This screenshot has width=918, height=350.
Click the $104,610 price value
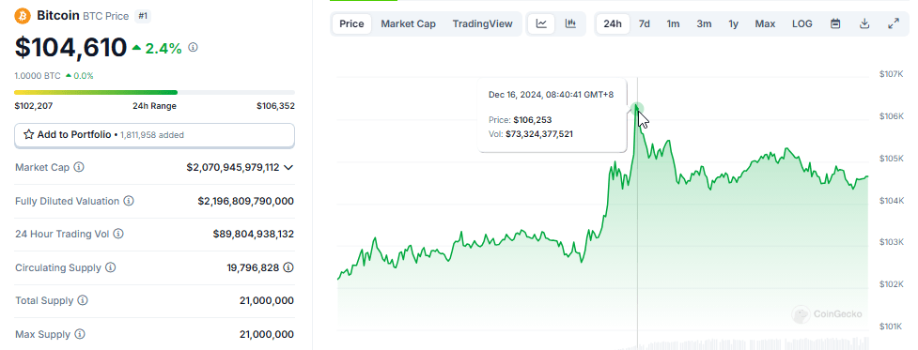click(x=70, y=47)
